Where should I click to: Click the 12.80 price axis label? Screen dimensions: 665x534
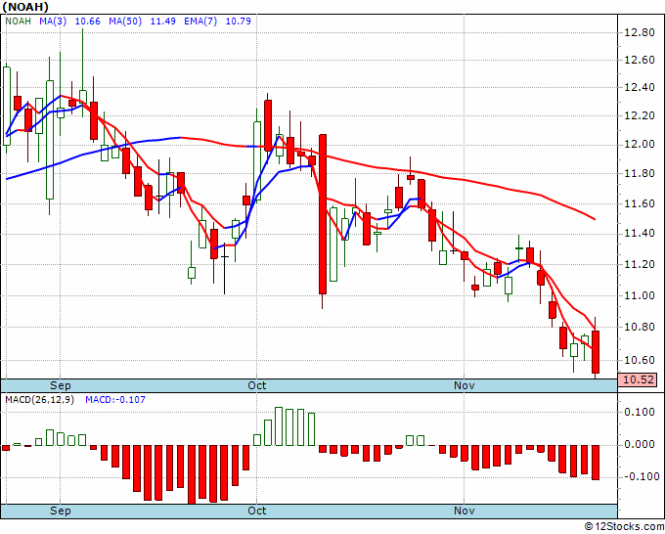pyautogui.click(x=637, y=32)
